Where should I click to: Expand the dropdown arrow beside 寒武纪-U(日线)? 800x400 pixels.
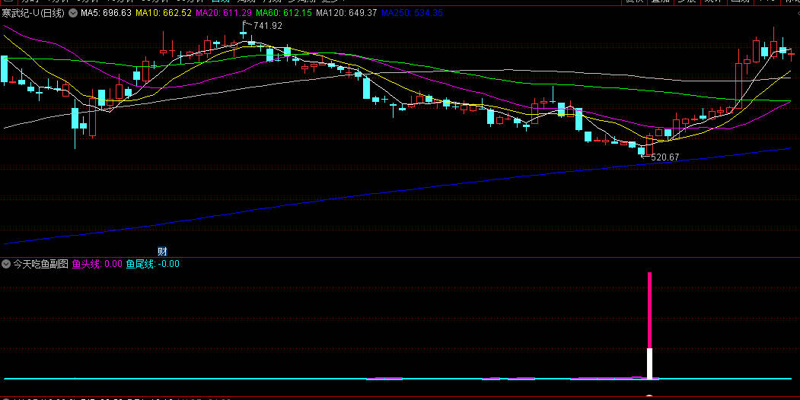[72, 13]
